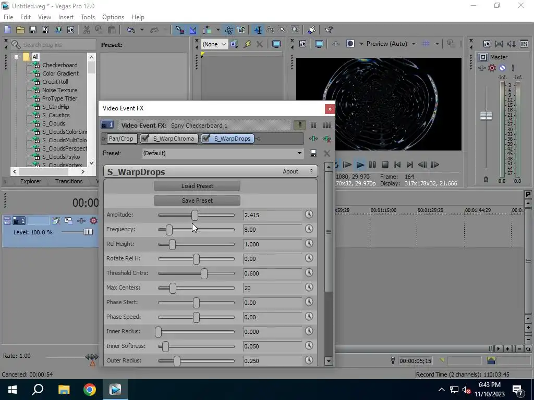Go to start in preview transport
The height and width of the screenshot is (400, 534).
pos(397,165)
